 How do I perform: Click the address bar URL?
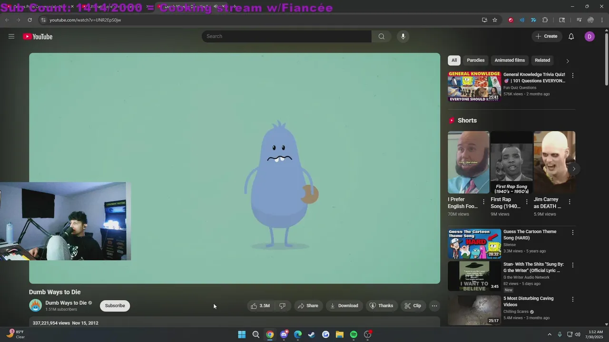point(85,20)
